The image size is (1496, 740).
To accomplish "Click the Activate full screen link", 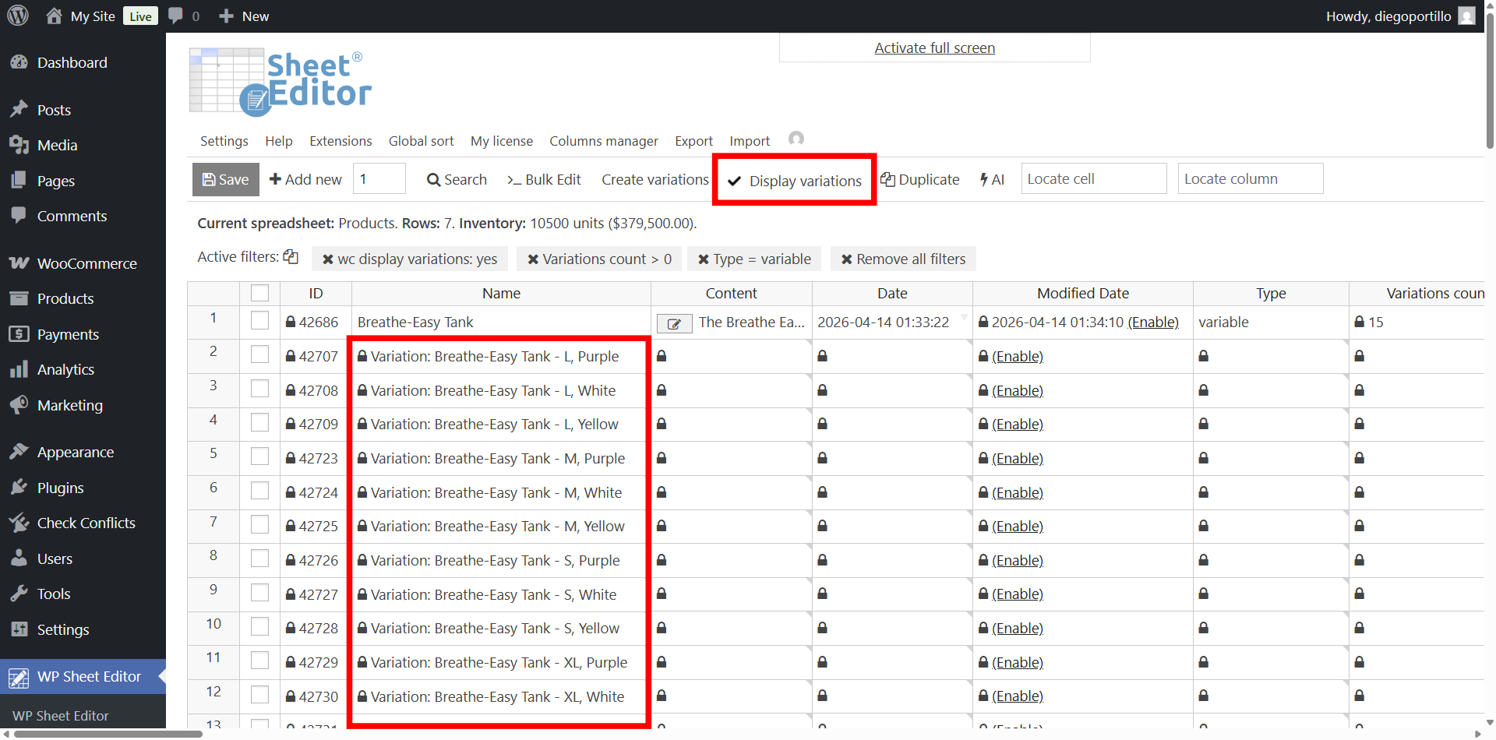I will (x=934, y=48).
